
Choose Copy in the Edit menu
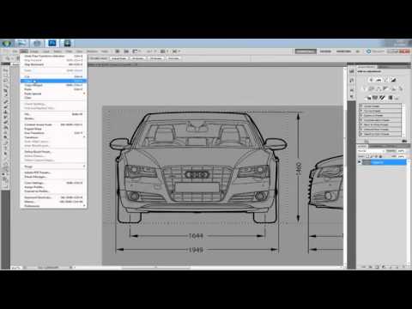(53, 81)
